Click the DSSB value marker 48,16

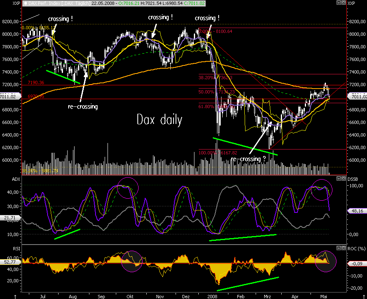point(357,211)
